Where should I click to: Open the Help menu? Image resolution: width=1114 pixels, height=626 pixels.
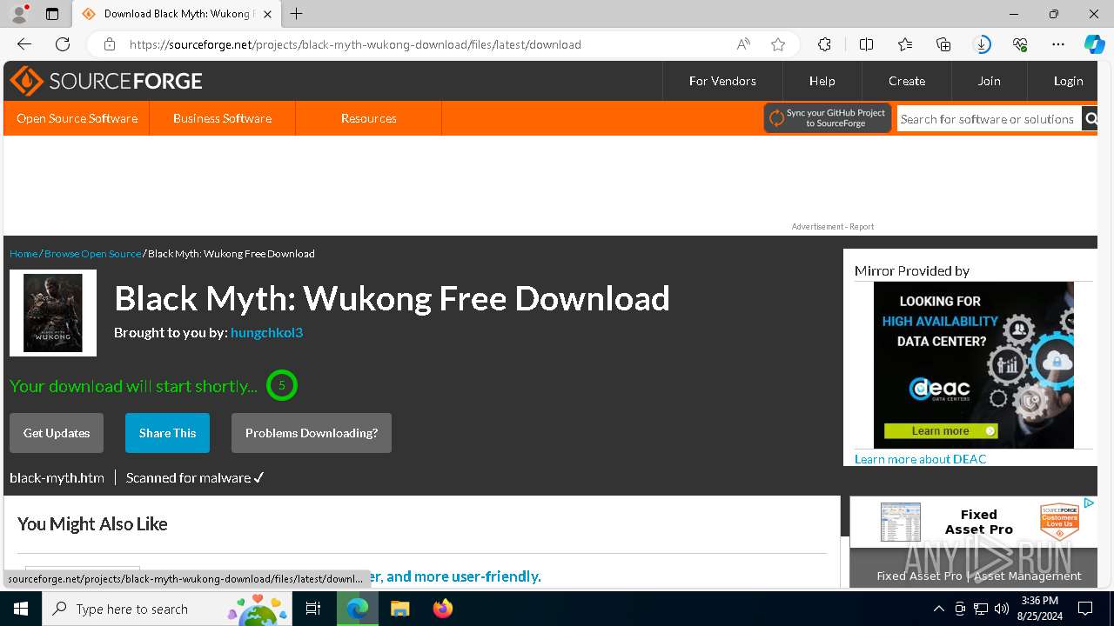point(822,81)
